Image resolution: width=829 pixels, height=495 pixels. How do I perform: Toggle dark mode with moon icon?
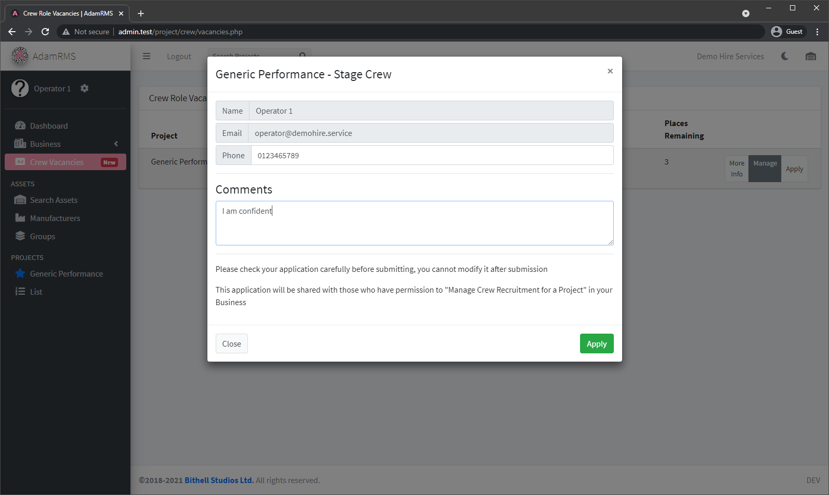pos(784,56)
